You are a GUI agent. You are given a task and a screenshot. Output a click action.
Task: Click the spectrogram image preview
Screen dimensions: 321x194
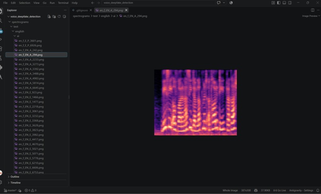click(196, 102)
